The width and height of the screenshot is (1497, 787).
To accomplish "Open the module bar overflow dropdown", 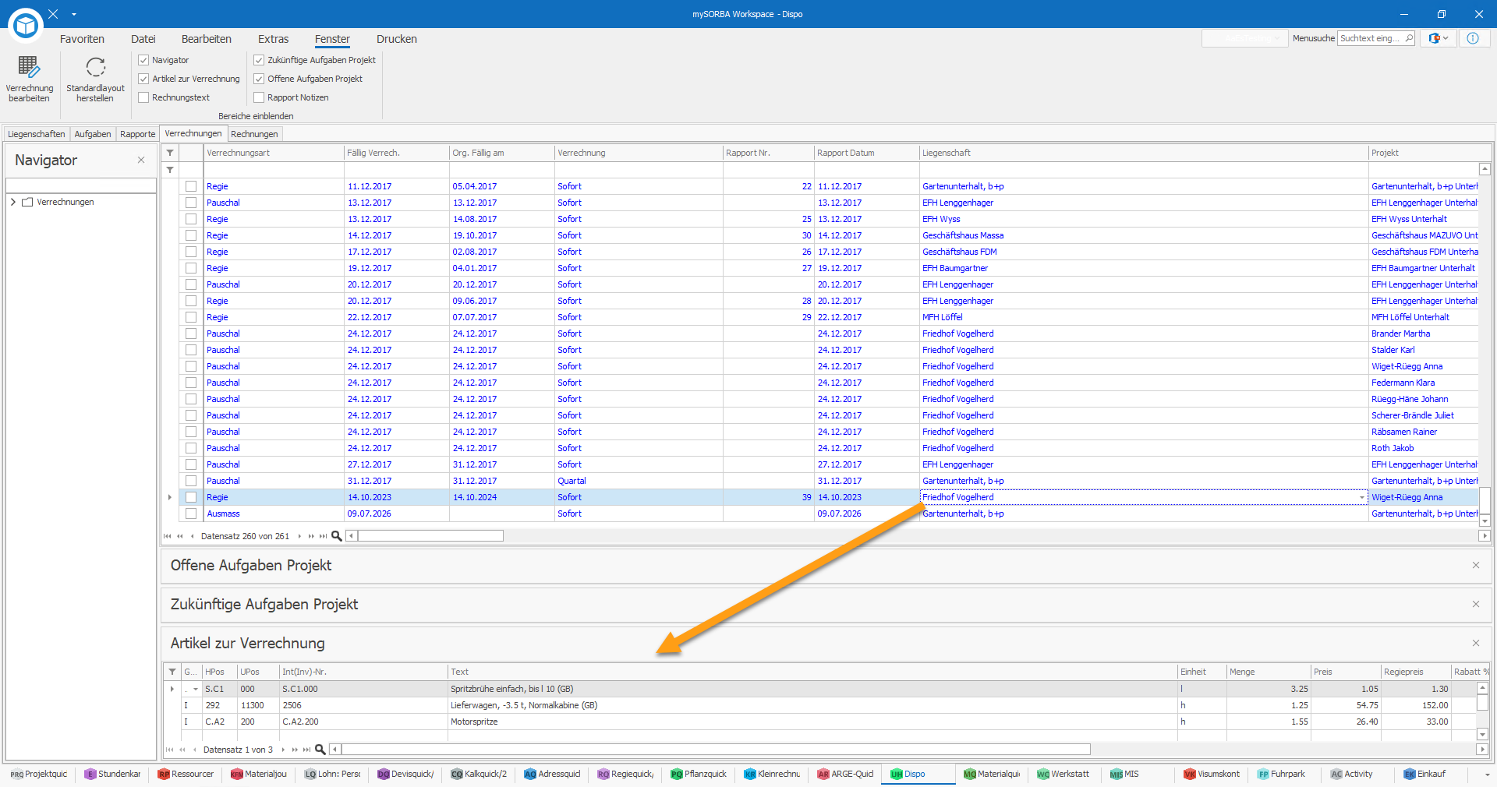I will tap(1487, 775).
